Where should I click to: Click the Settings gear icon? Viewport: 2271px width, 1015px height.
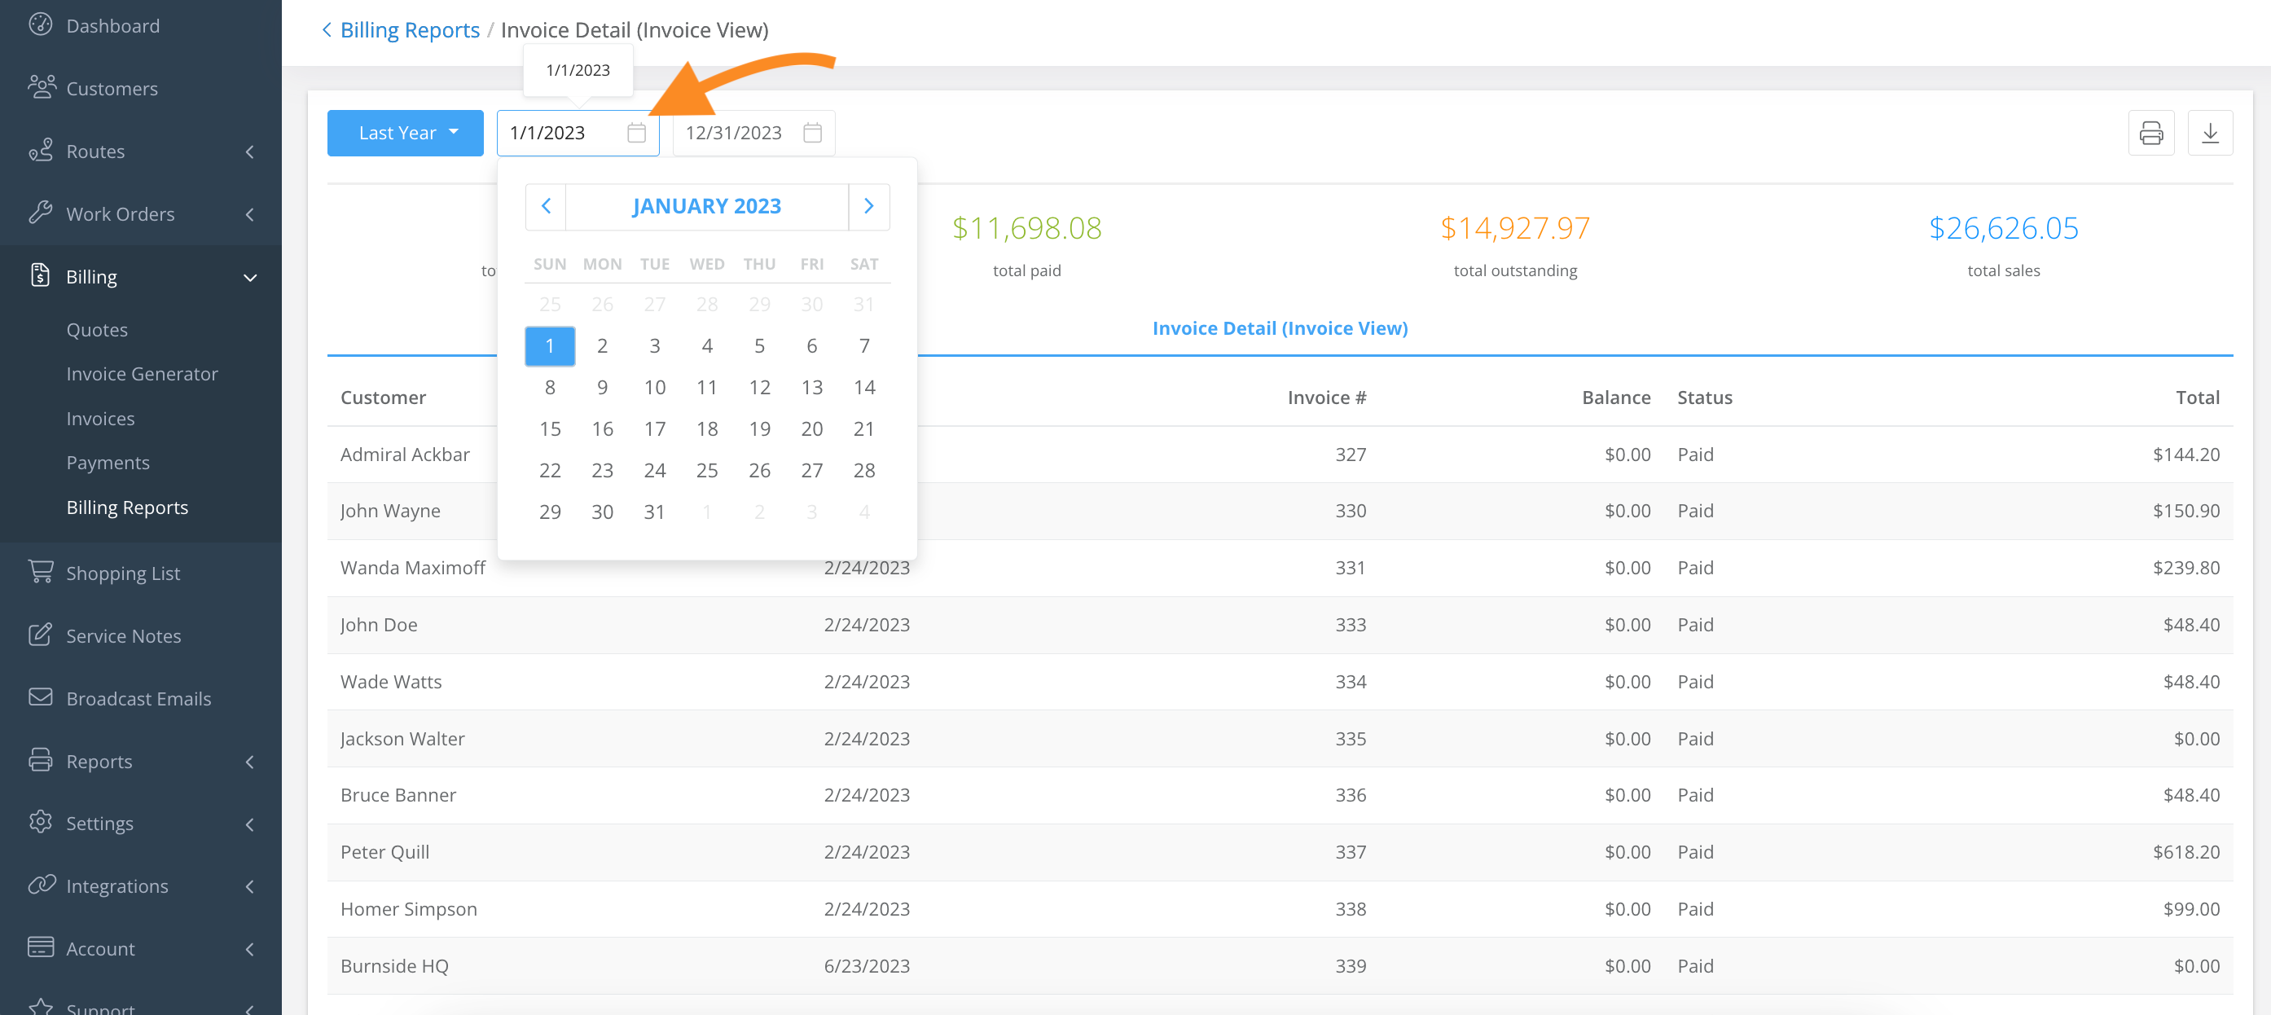[41, 822]
